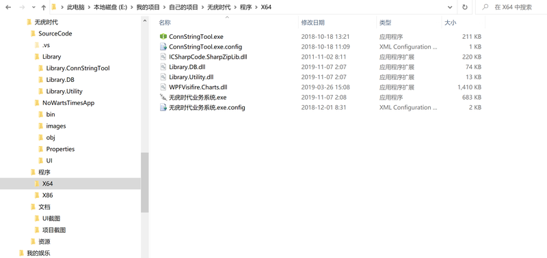Click the 项目截图 folder icon in tree
Image resolution: width=547 pixels, height=258 pixels.
coord(37,230)
